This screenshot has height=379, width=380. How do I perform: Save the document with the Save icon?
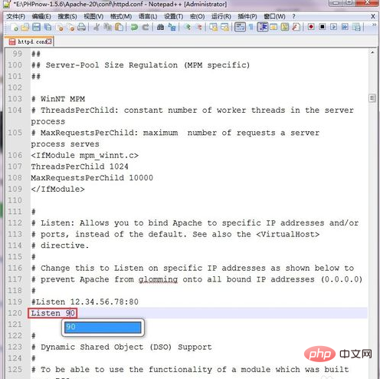37,27
